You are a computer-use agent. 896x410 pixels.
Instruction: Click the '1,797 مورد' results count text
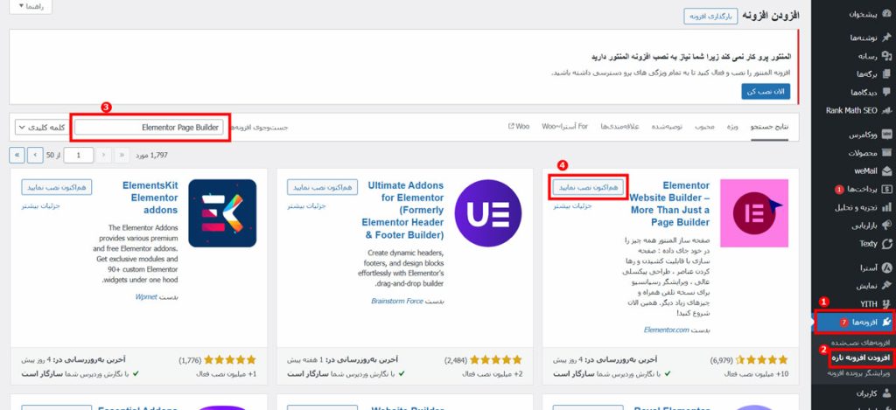[150, 156]
